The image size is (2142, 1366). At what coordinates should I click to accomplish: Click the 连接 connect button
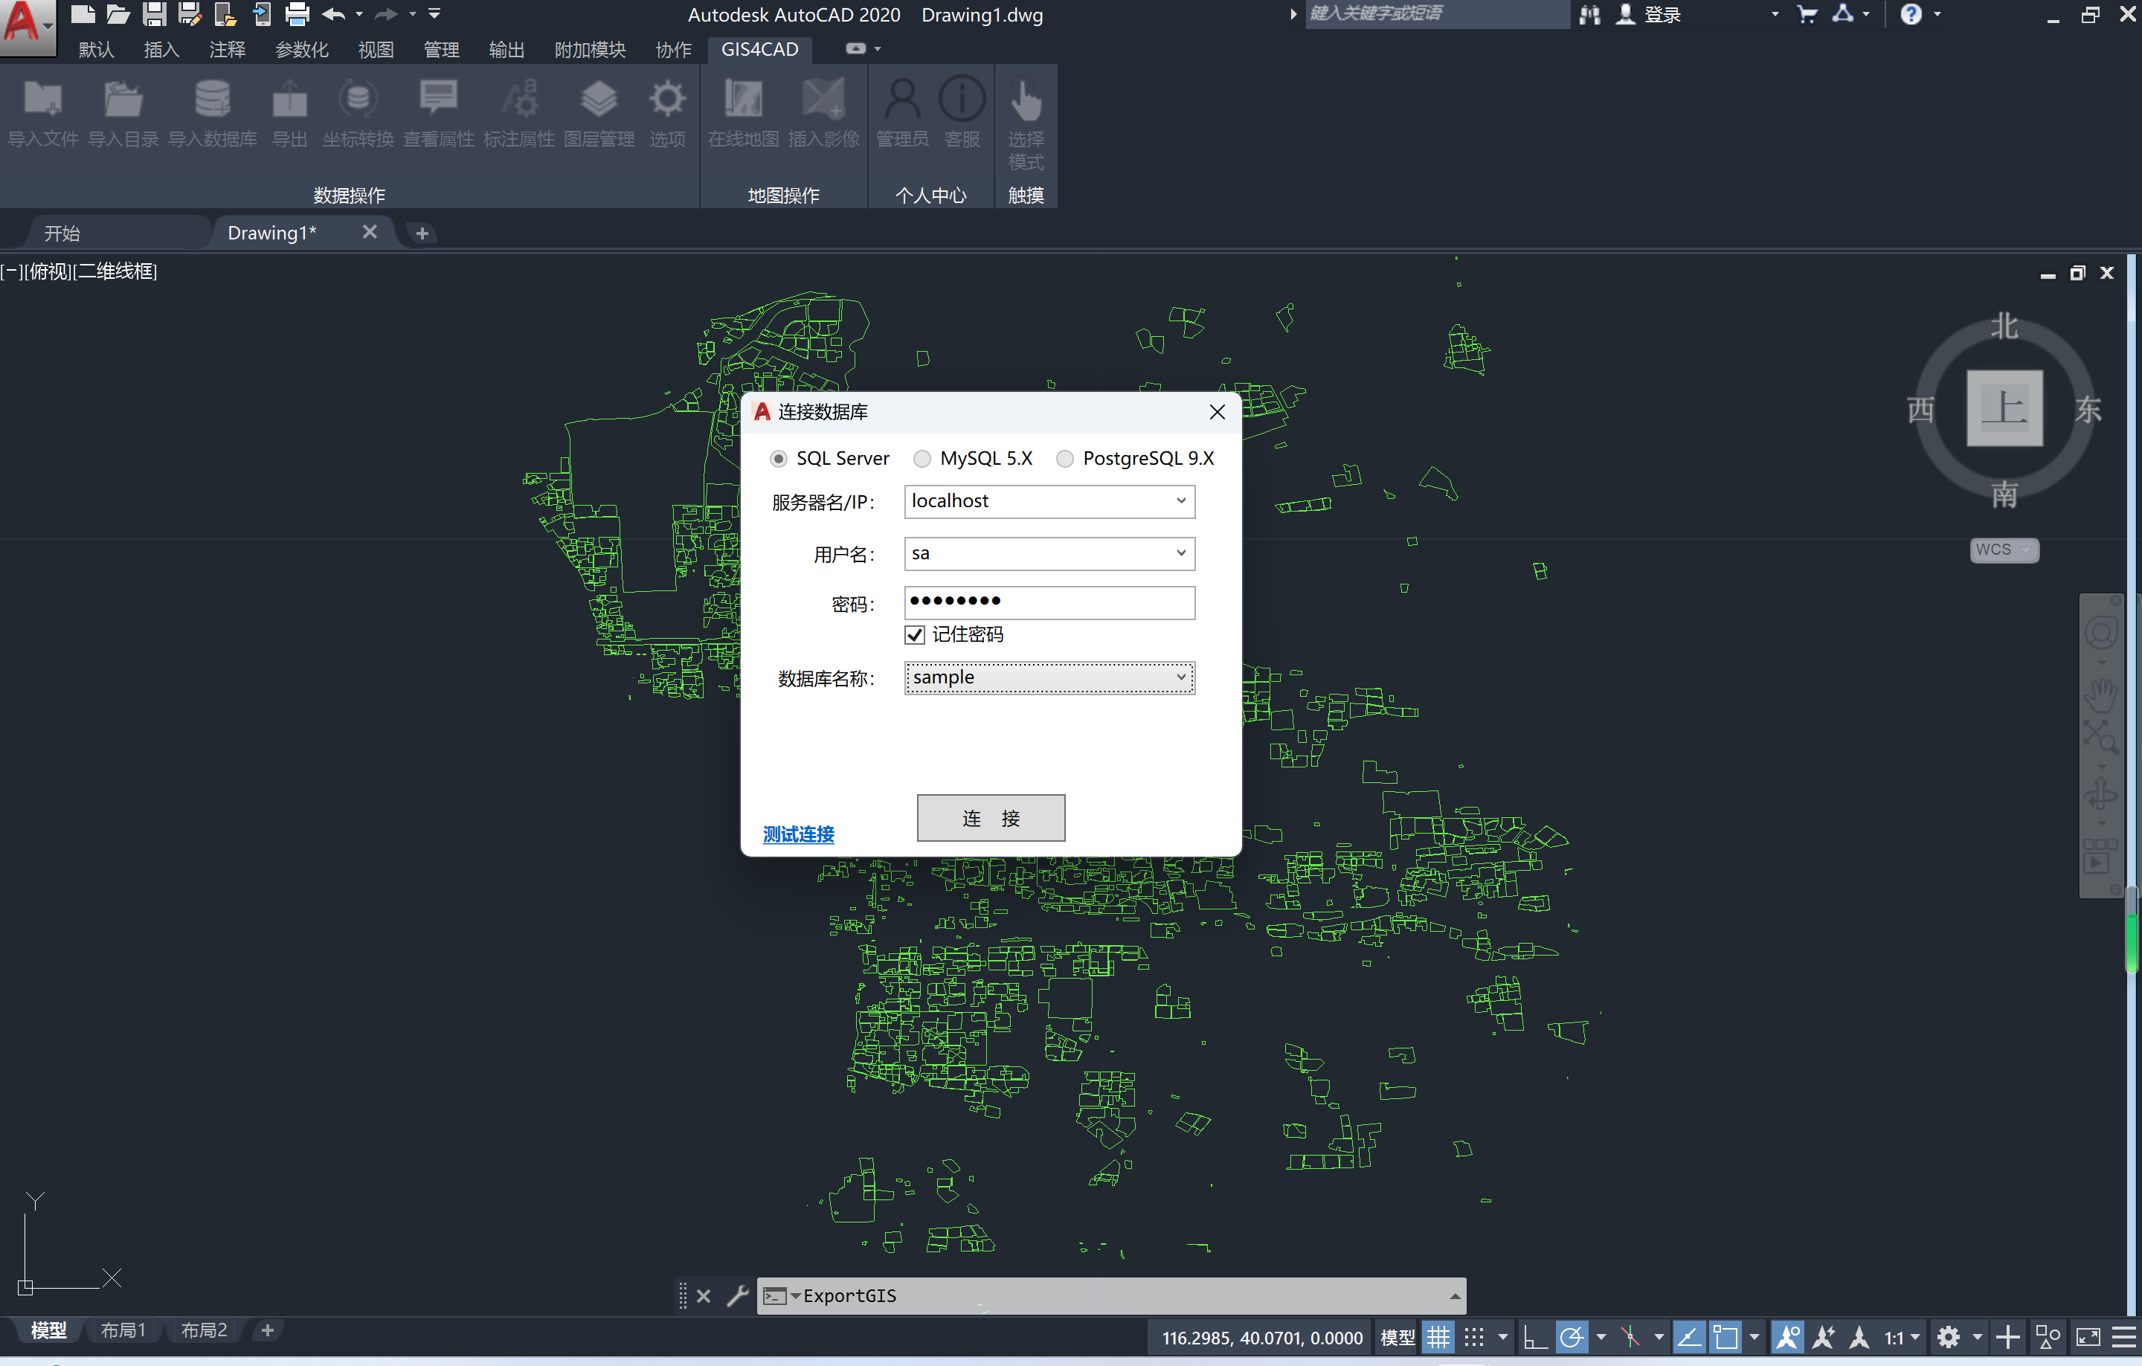coord(990,817)
